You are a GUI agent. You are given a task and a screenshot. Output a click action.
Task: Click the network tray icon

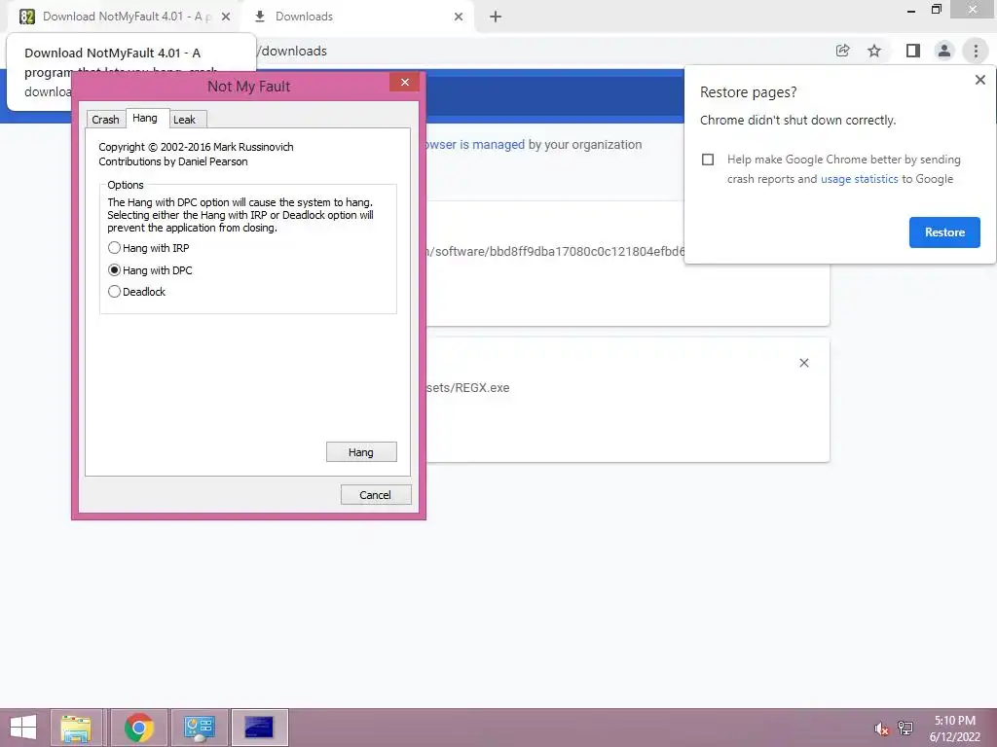pyautogui.click(x=905, y=729)
